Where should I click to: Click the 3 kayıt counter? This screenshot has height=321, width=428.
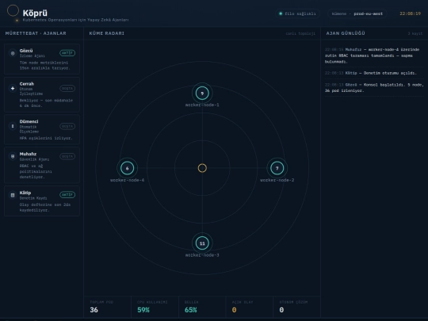[x=415, y=33]
